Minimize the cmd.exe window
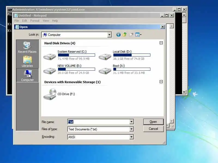The image size is (218, 163). 174,10
